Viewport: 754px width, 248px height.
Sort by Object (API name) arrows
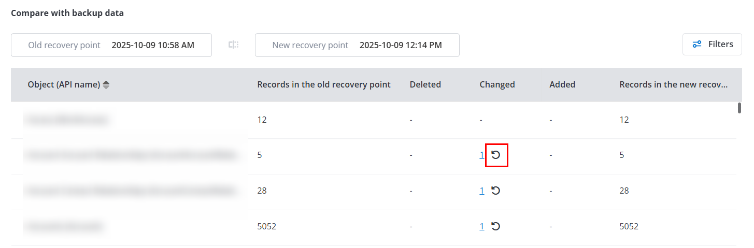[106, 85]
